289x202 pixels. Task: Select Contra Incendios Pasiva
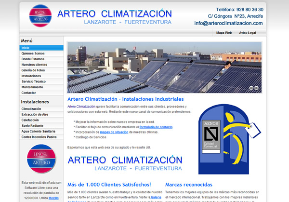point(41,137)
